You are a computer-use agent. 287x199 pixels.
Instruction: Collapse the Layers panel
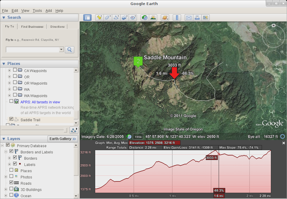pyautogui.click(x=4, y=139)
